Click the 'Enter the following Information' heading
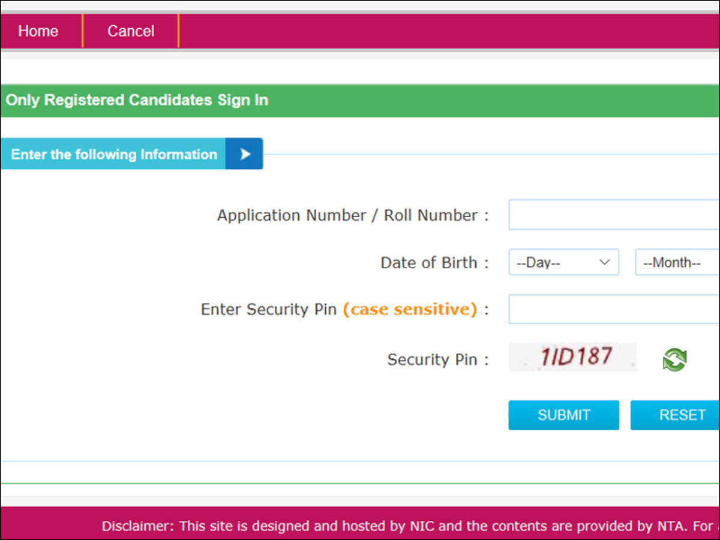The image size is (720, 540). pyautogui.click(x=114, y=154)
